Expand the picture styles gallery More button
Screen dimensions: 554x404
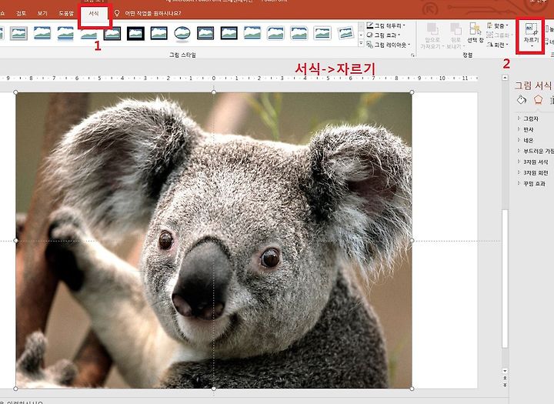pyautogui.click(x=361, y=43)
